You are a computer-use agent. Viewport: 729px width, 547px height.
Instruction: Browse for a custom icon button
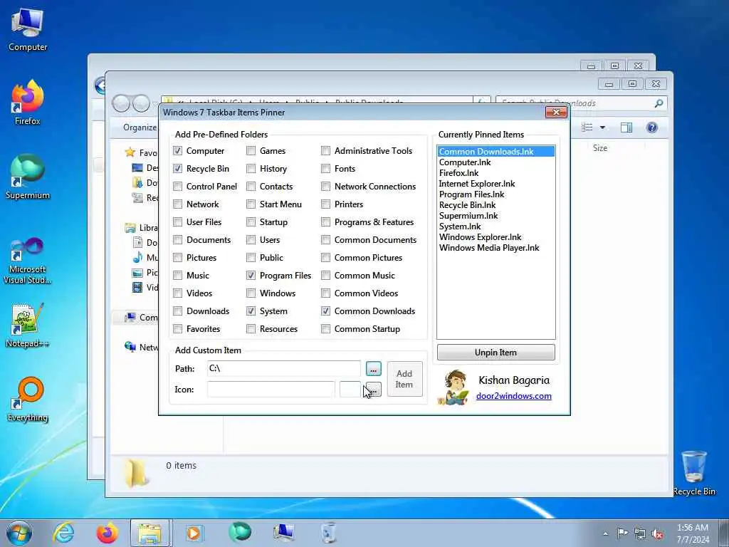[373, 390]
